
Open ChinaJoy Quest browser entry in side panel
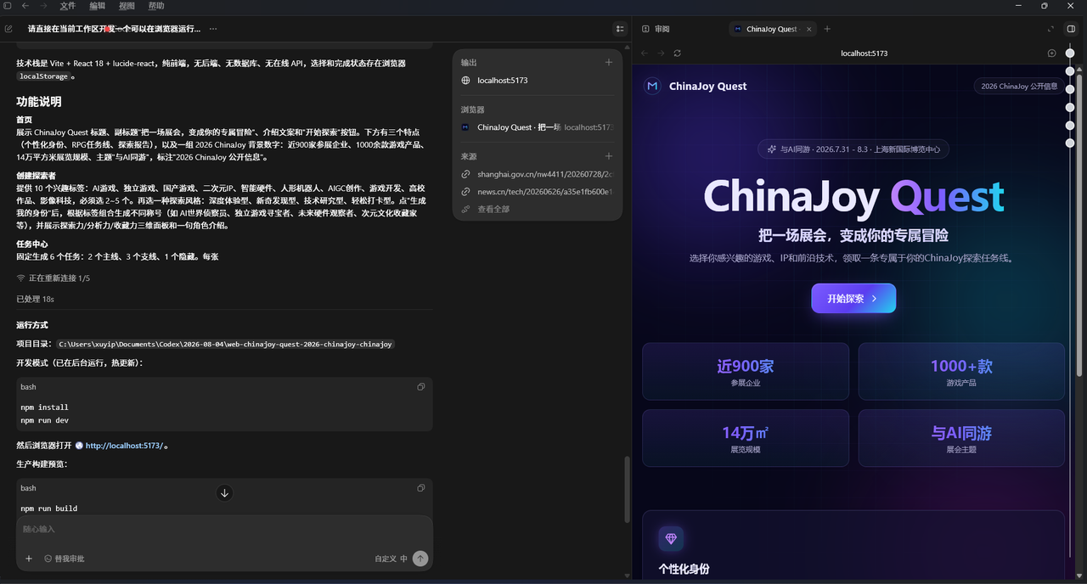pyautogui.click(x=538, y=127)
